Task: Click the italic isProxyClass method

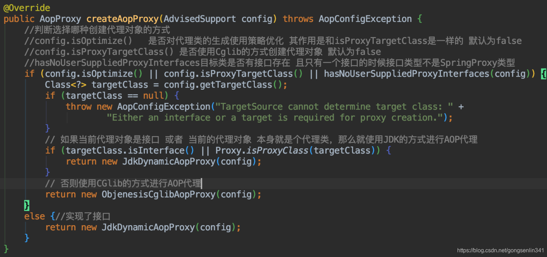Action: 277,151
